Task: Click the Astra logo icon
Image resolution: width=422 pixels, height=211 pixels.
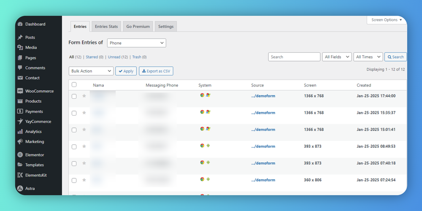Action: tap(20, 188)
